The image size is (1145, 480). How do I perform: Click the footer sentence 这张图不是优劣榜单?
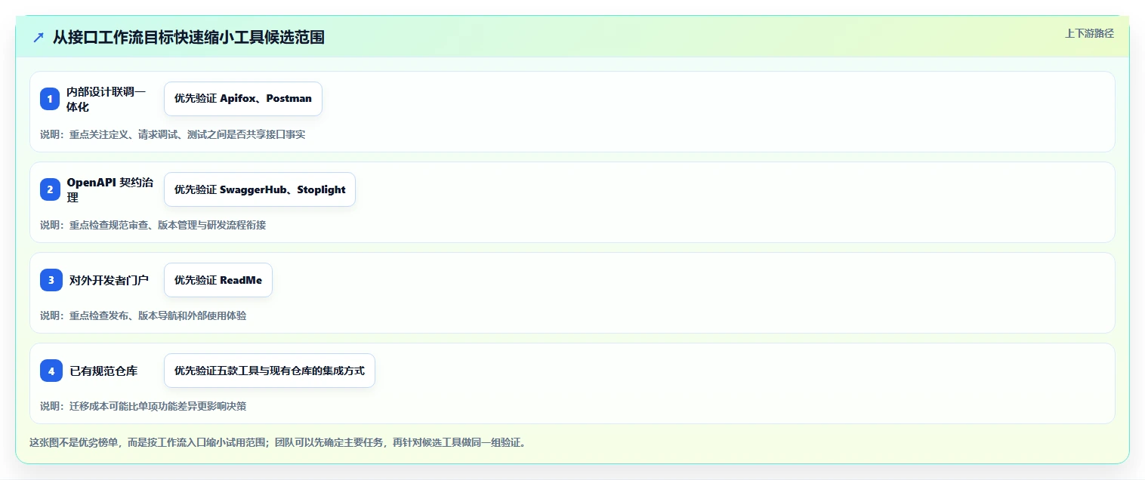(277, 442)
